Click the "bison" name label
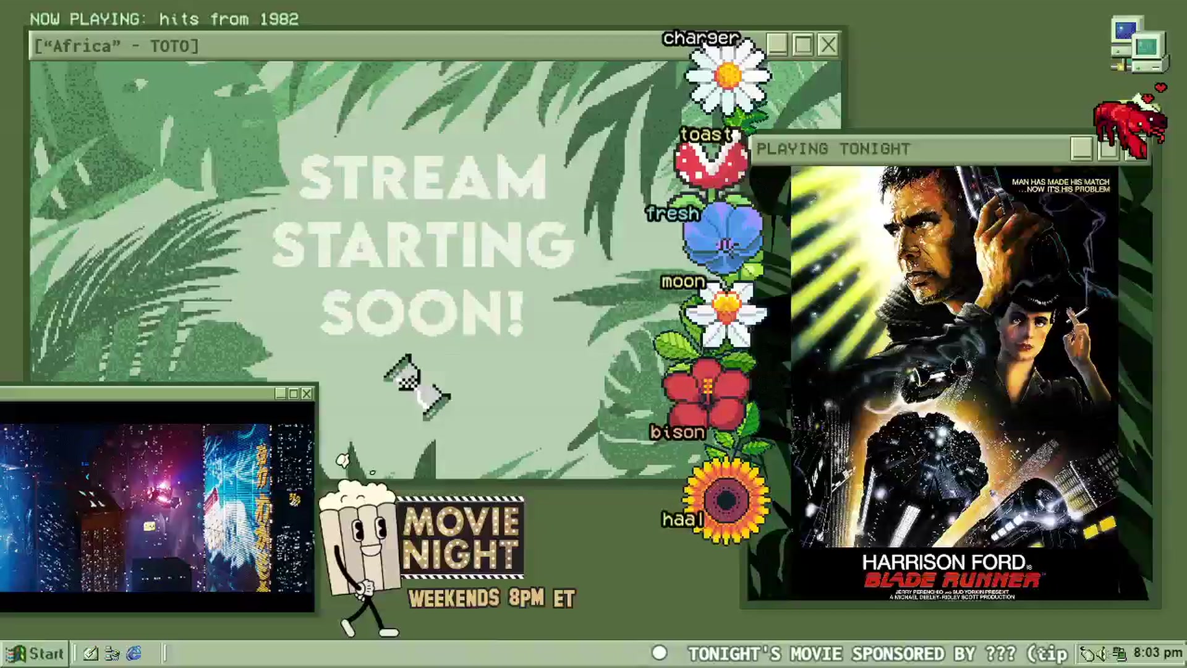Image resolution: width=1187 pixels, height=668 pixels. point(678,432)
